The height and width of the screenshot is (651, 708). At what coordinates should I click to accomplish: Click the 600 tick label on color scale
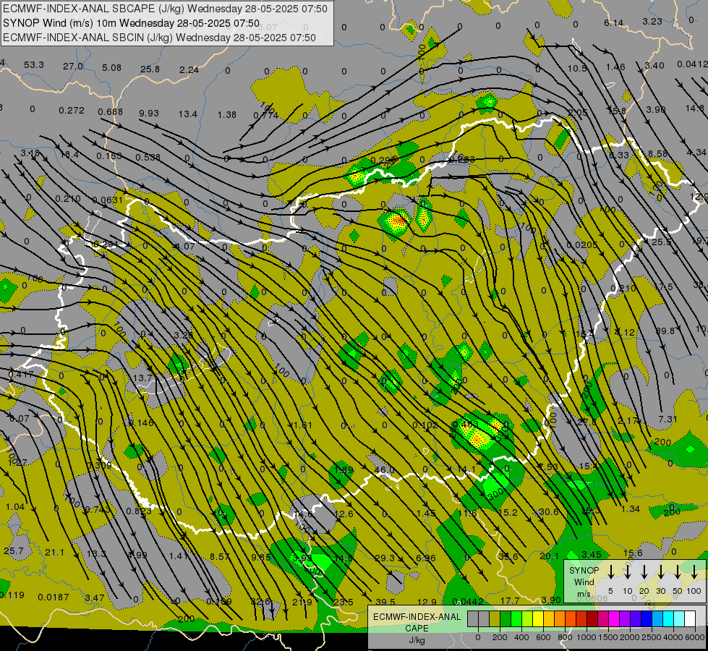click(543, 637)
